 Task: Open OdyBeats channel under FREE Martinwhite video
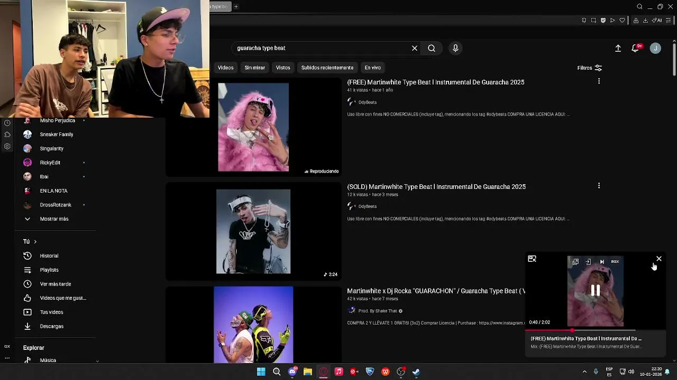[x=367, y=102]
